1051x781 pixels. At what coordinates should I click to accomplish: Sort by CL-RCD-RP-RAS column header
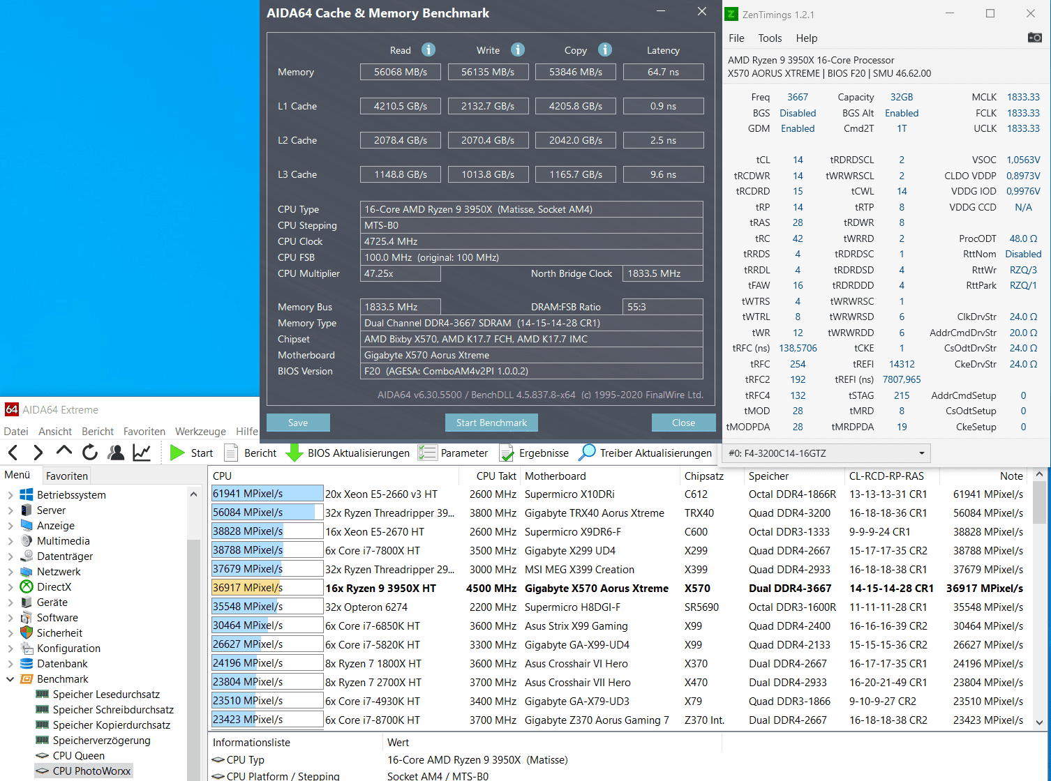(x=893, y=476)
